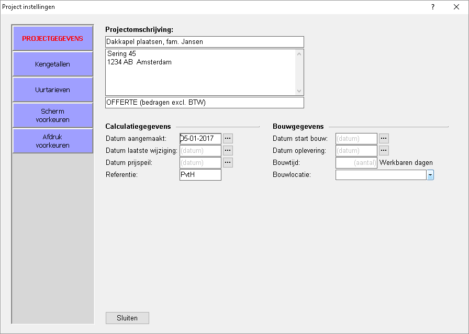Image resolution: width=469 pixels, height=334 pixels.
Task: Focus the Bouwtijd number field
Action: click(356, 163)
